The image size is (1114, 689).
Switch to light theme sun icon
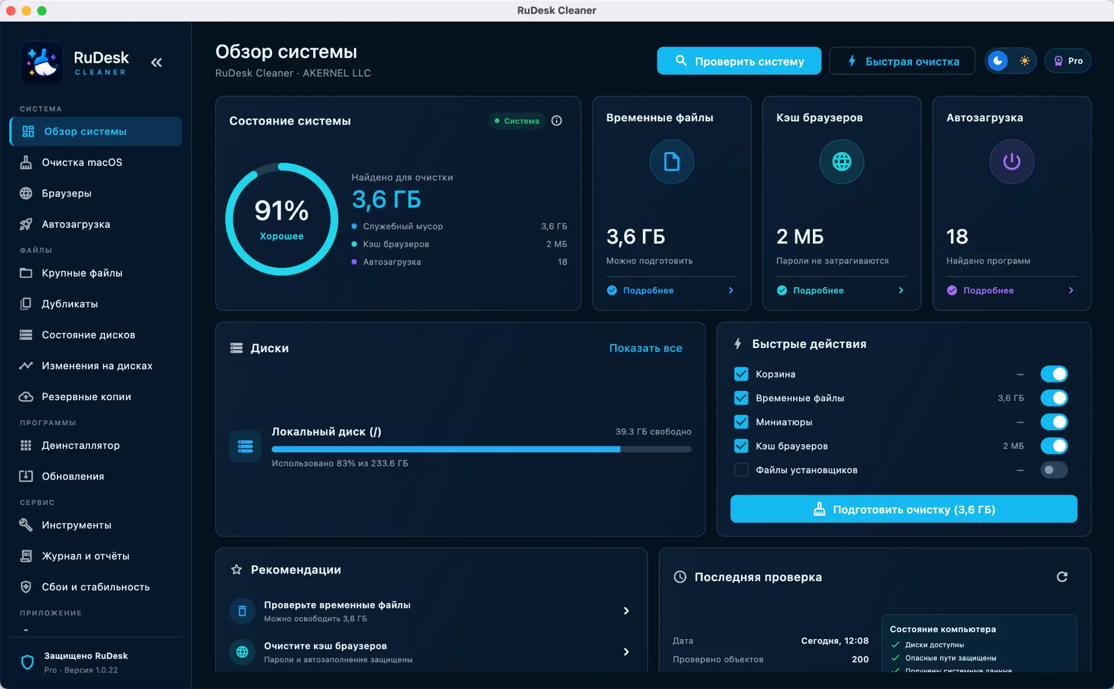(x=1025, y=61)
